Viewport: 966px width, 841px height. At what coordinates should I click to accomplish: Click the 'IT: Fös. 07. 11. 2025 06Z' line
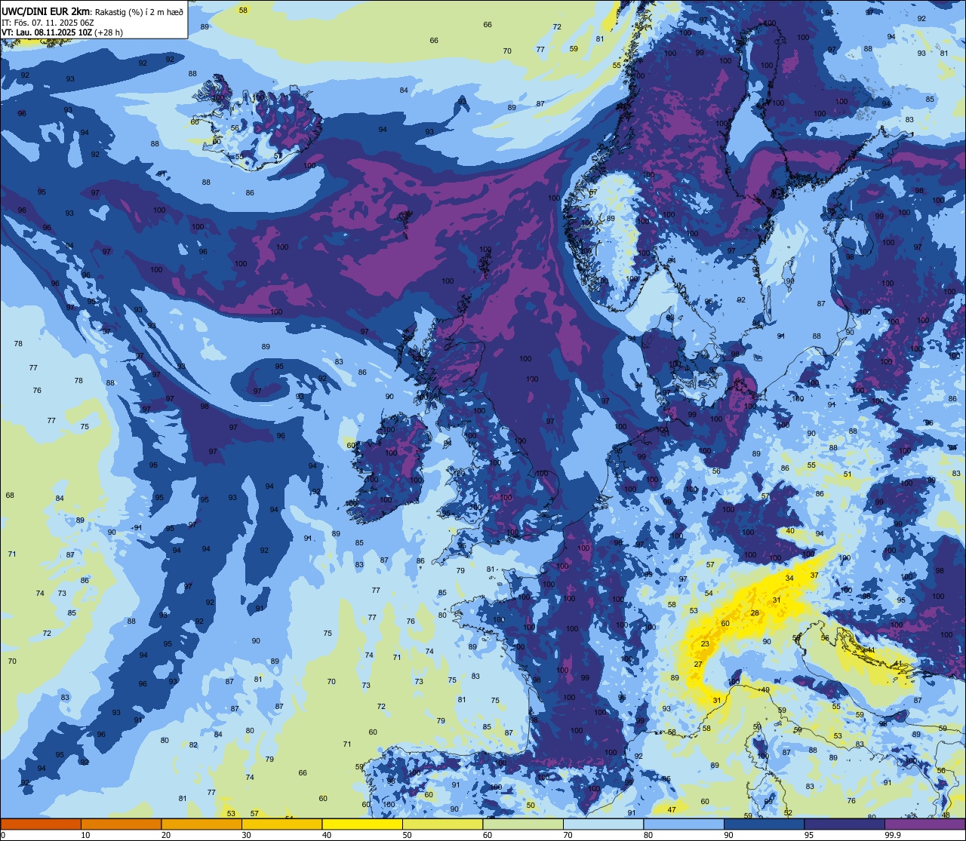[48, 23]
